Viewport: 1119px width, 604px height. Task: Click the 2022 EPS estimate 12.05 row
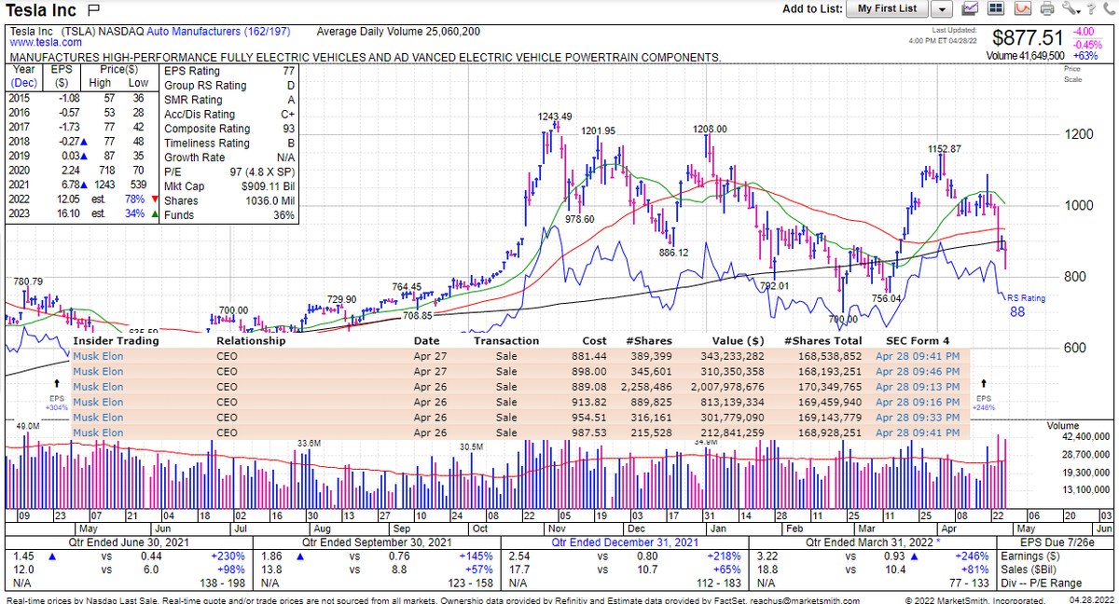(x=82, y=200)
